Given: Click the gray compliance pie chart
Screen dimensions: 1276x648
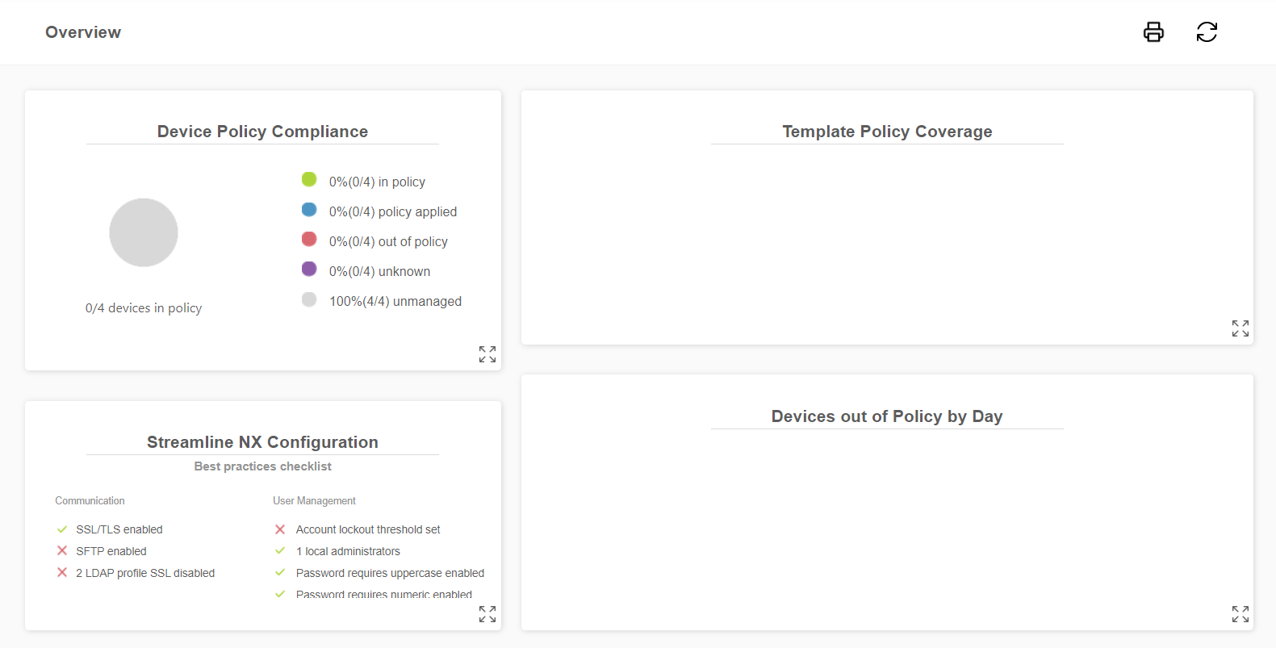Looking at the screenshot, I should coord(144,232).
